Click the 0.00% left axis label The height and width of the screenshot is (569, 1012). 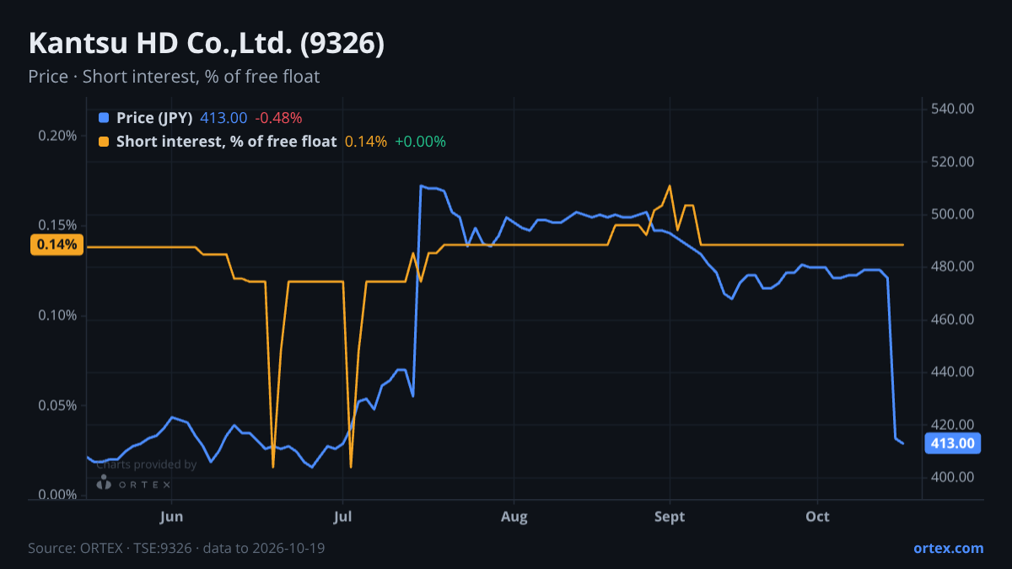58,495
